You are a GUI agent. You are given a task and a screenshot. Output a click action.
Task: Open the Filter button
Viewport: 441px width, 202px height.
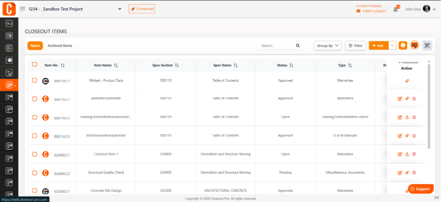coord(355,46)
